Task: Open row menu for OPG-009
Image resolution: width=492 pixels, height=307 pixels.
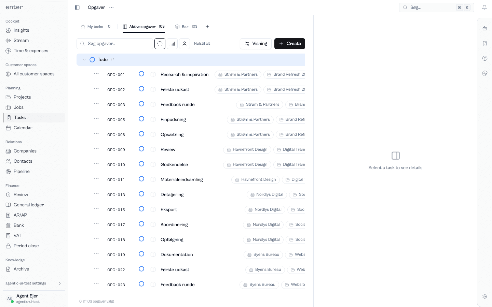Action: 96,149
